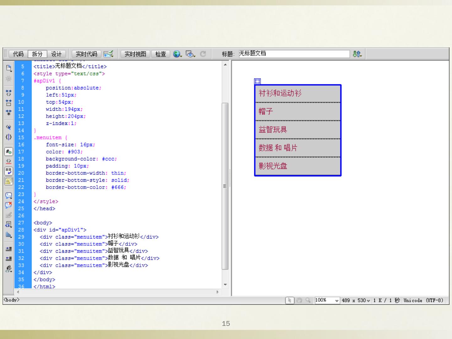Click Collapse Full Tag icon
The width and height of the screenshot is (452, 339).
click(x=8, y=93)
